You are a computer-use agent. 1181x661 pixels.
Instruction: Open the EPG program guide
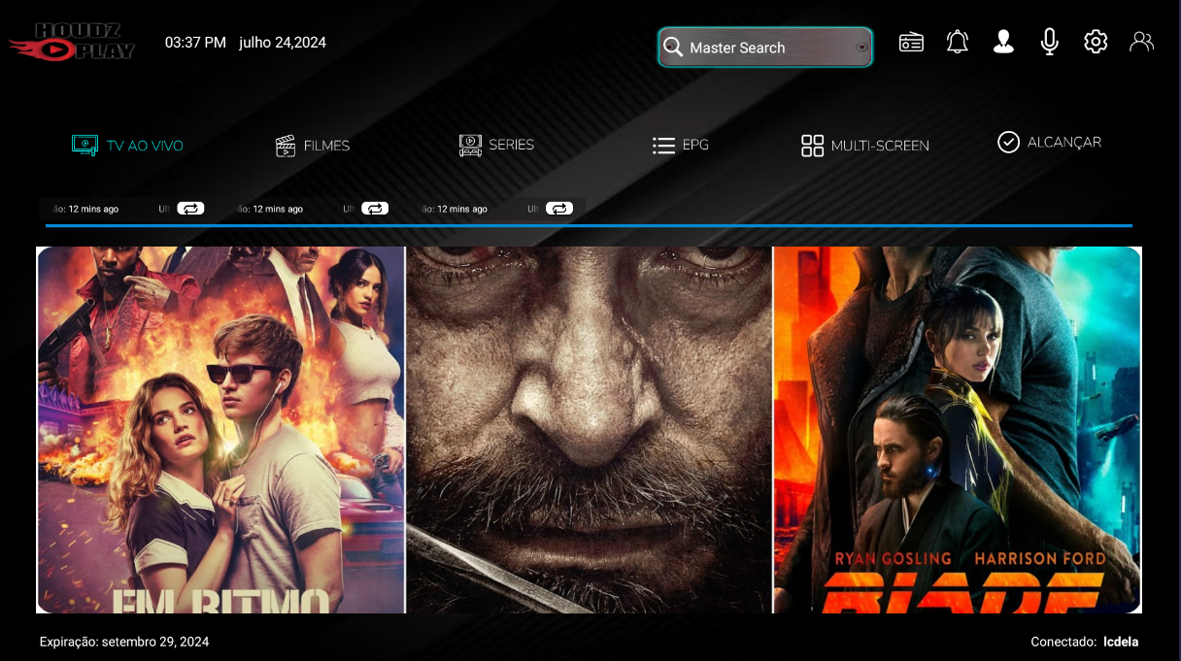(x=681, y=146)
